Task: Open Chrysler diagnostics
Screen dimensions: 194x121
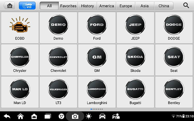Action: (x=20, y=60)
